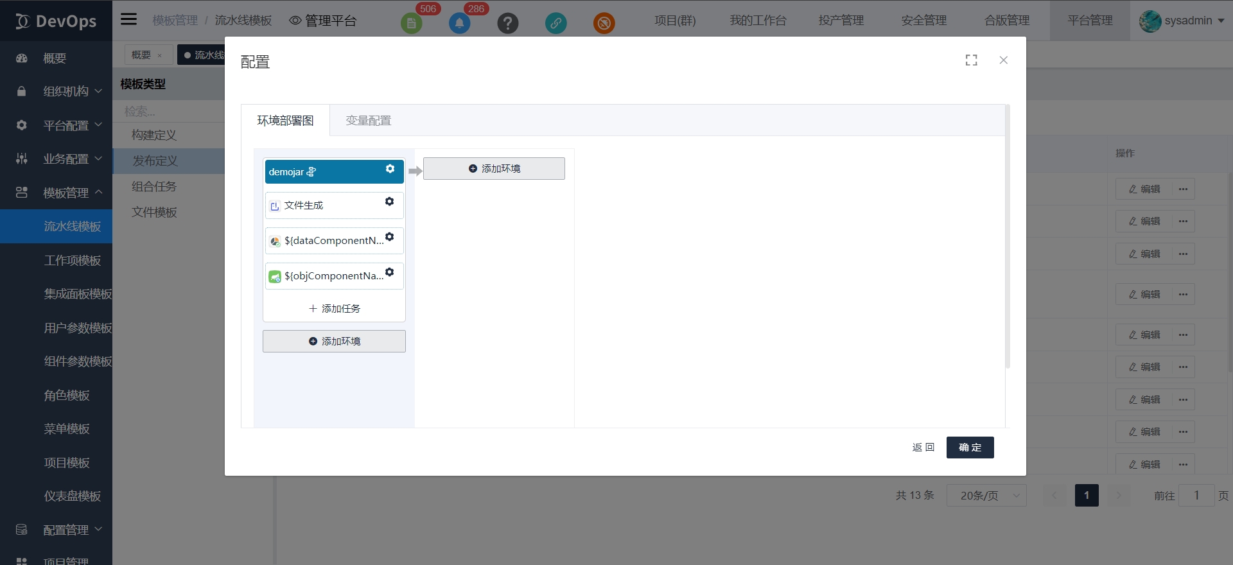The height and width of the screenshot is (565, 1233).
Task: Open notifications bell with 286 badge
Action: tap(459, 24)
